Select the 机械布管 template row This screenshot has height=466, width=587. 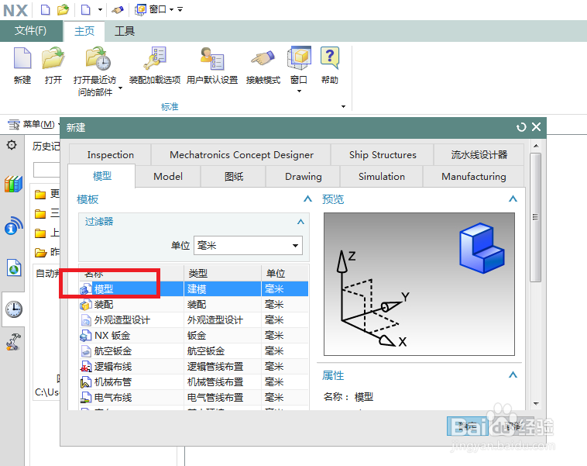coord(194,382)
